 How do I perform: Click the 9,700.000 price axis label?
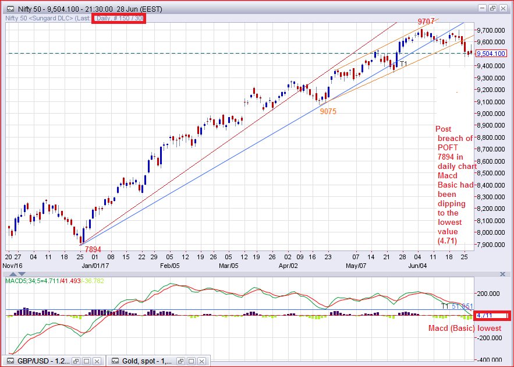[x=491, y=30]
